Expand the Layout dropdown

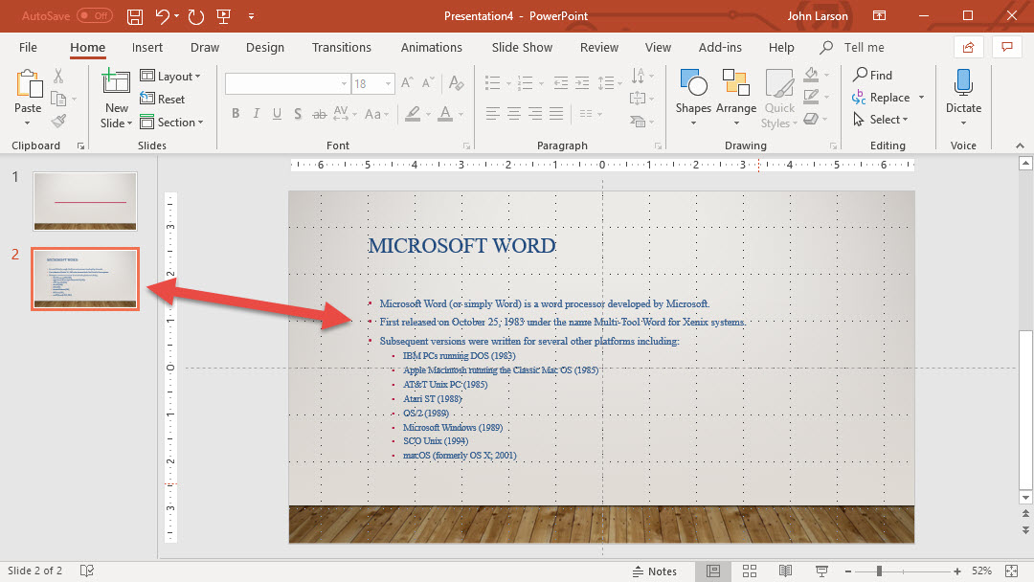[170, 77]
